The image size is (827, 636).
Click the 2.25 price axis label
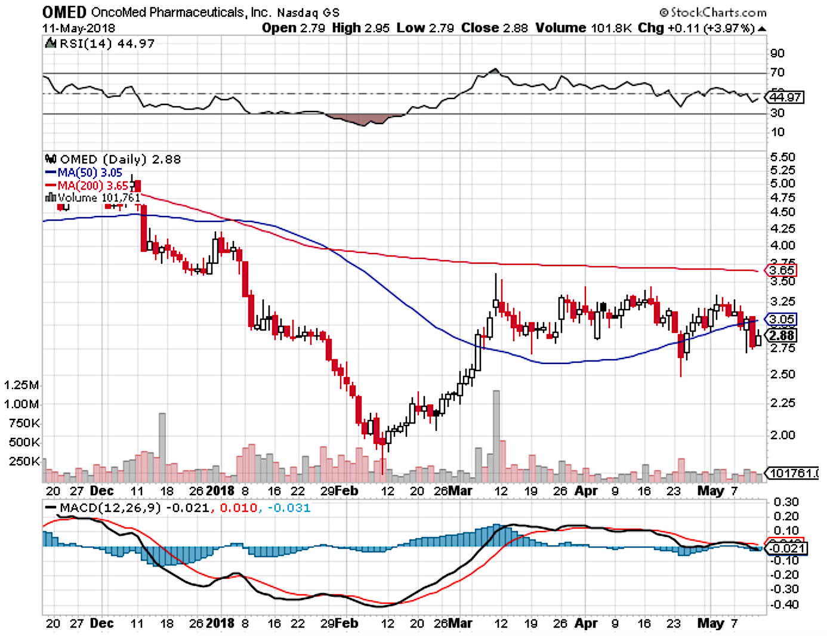(782, 403)
